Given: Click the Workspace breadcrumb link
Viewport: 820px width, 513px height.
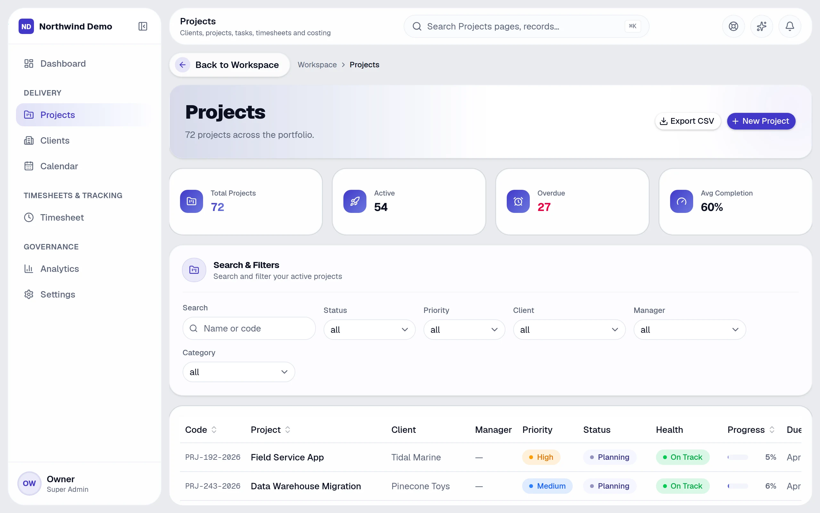Looking at the screenshot, I should click(317, 65).
